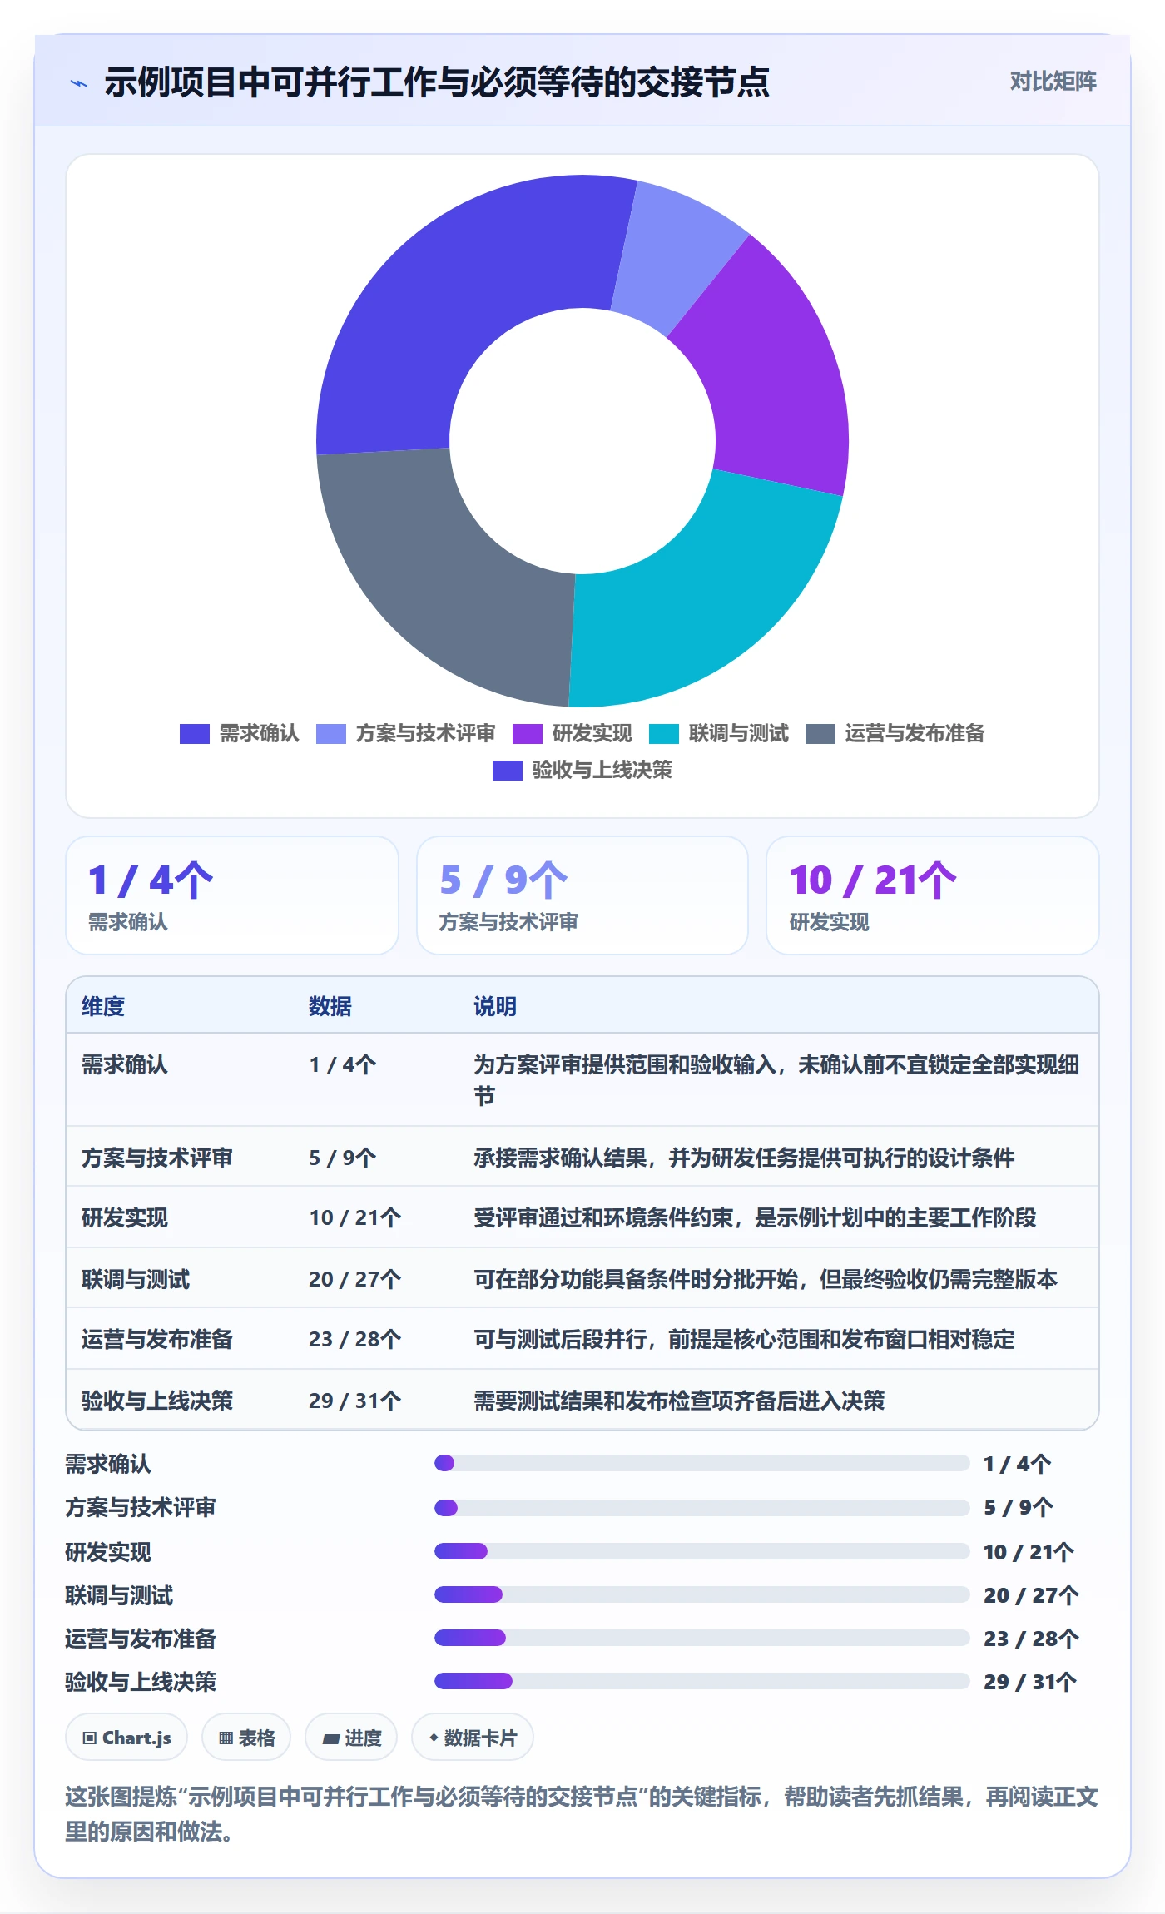Click the 29 / 31个 progress value label
The height and width of the screenshot is (1914, 1165).
pos(1030,1682)
